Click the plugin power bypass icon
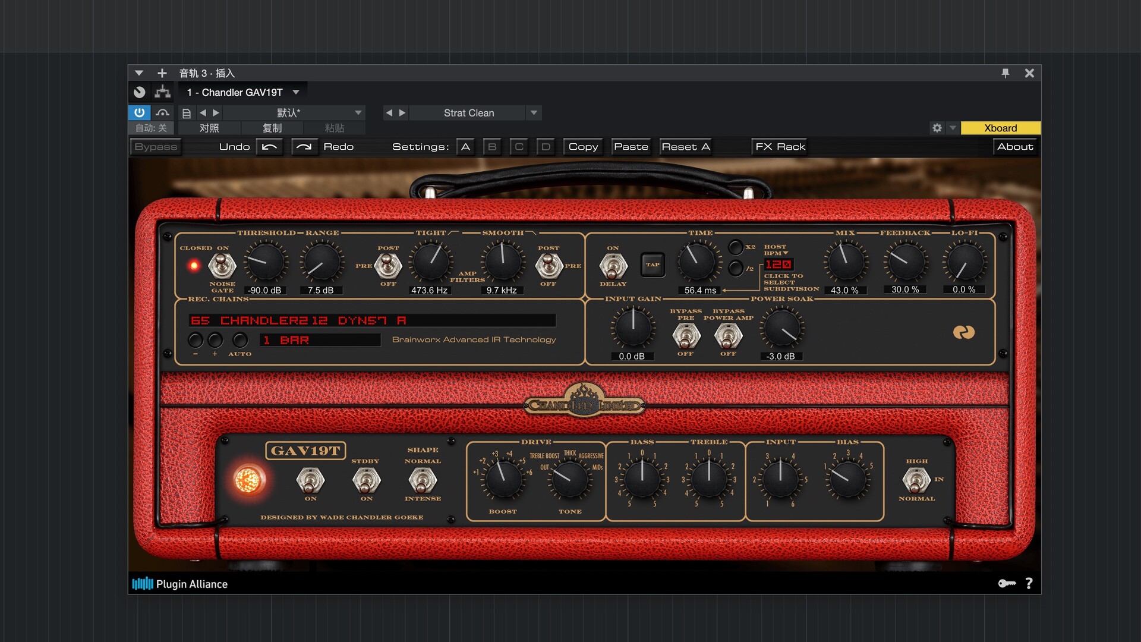The image size is (1141, 642). [139, 112]
